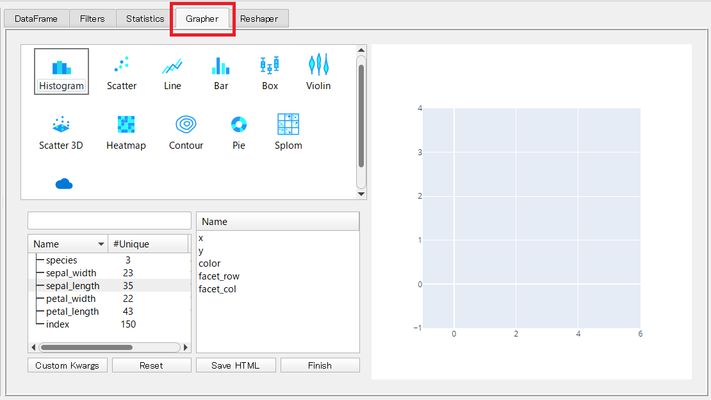Switch to the Statistics tab
Viewport: 711px width, 400px height.
(x=145, y=19)
